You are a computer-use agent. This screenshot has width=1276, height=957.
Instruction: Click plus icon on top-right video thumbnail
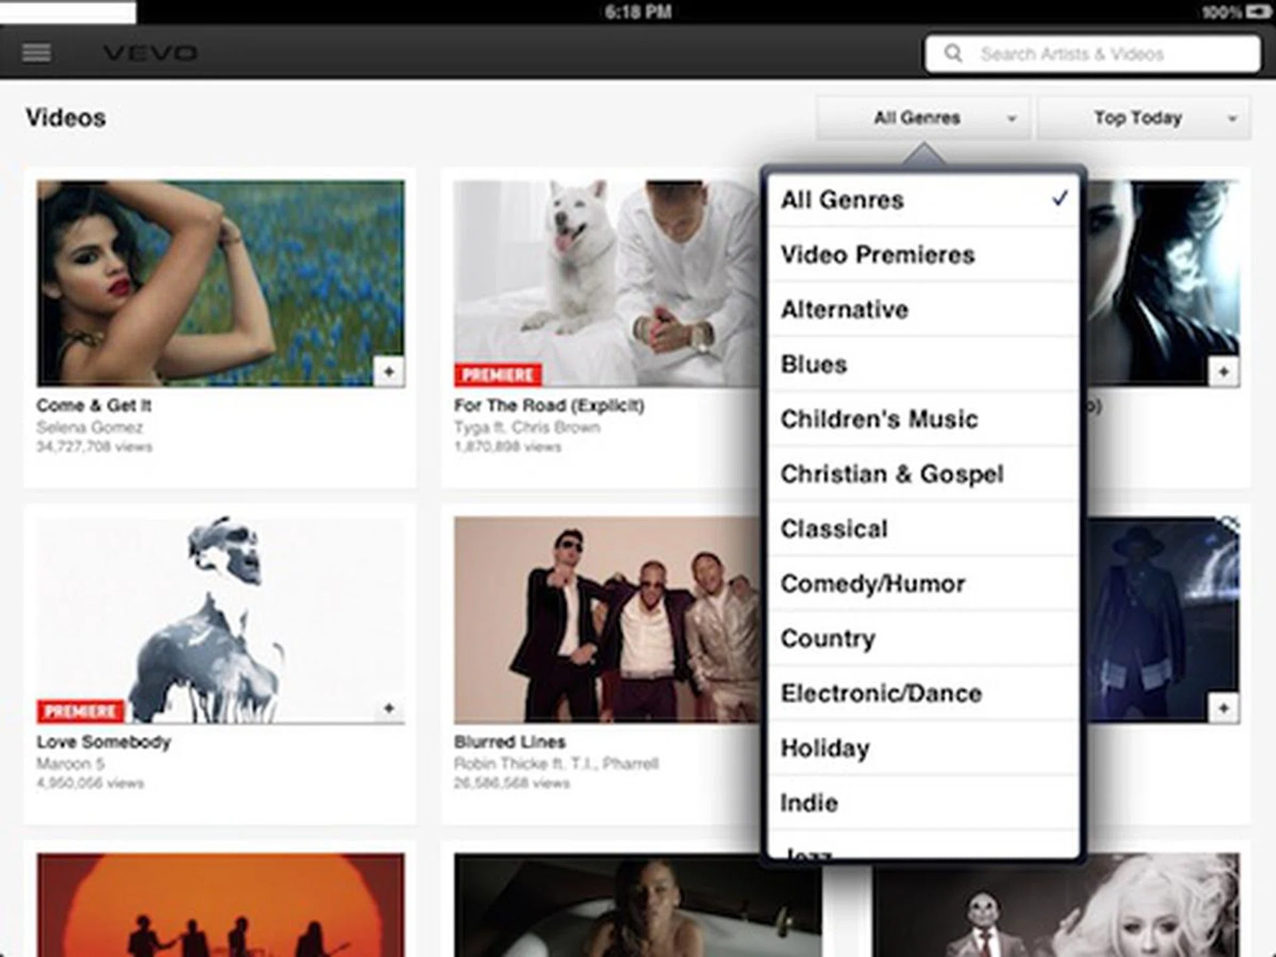(1223, 372)
